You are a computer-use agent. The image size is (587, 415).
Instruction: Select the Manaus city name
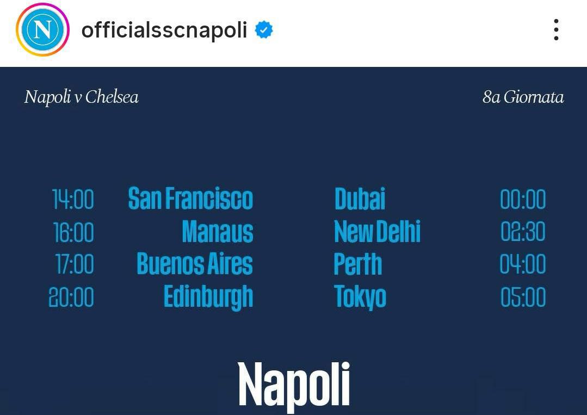pyautogui.click(x=218, y=232)
